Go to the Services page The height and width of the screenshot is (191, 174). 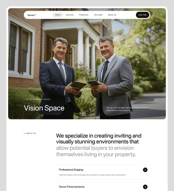point(70,15)
